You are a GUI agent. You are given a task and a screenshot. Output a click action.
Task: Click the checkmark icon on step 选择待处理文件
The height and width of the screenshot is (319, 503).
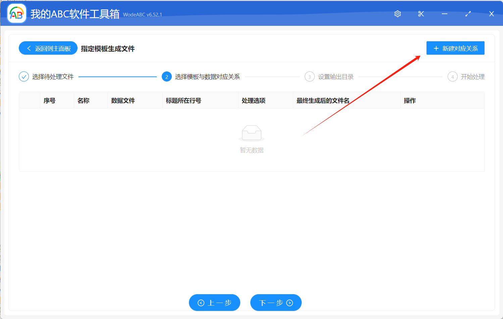pos(23,76)
